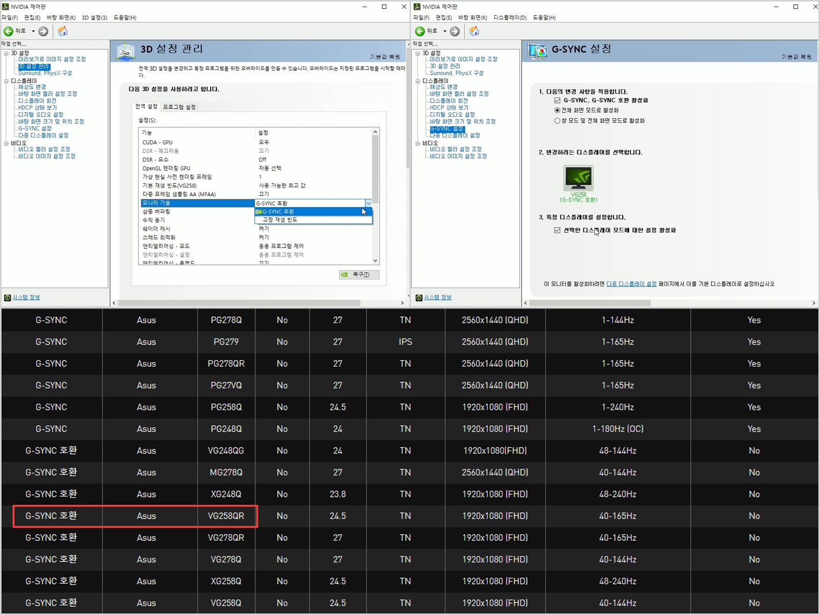This screenshot has height=615, width=820.
Task: Open HDCP 상태 보기 in the G-SYNC 설정 window
Action: click(x=449, y=108)
